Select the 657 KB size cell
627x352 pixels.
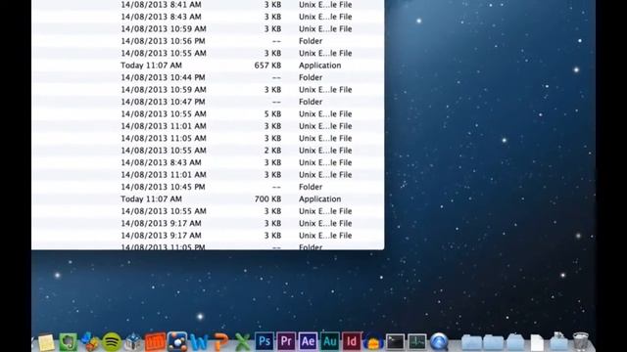coord(267,66)
